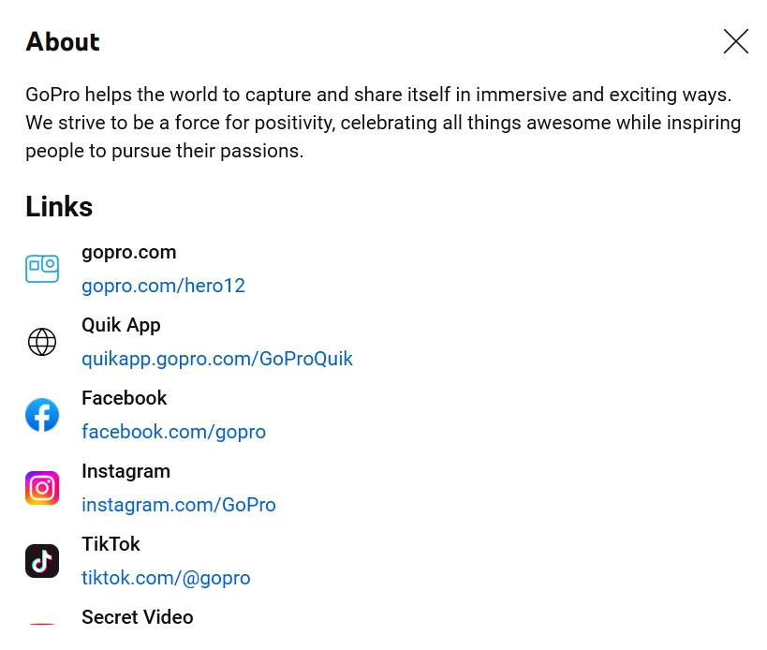Click the Secret Video link title
Viewport: 767px width, 650px height.
click(137, 617)
